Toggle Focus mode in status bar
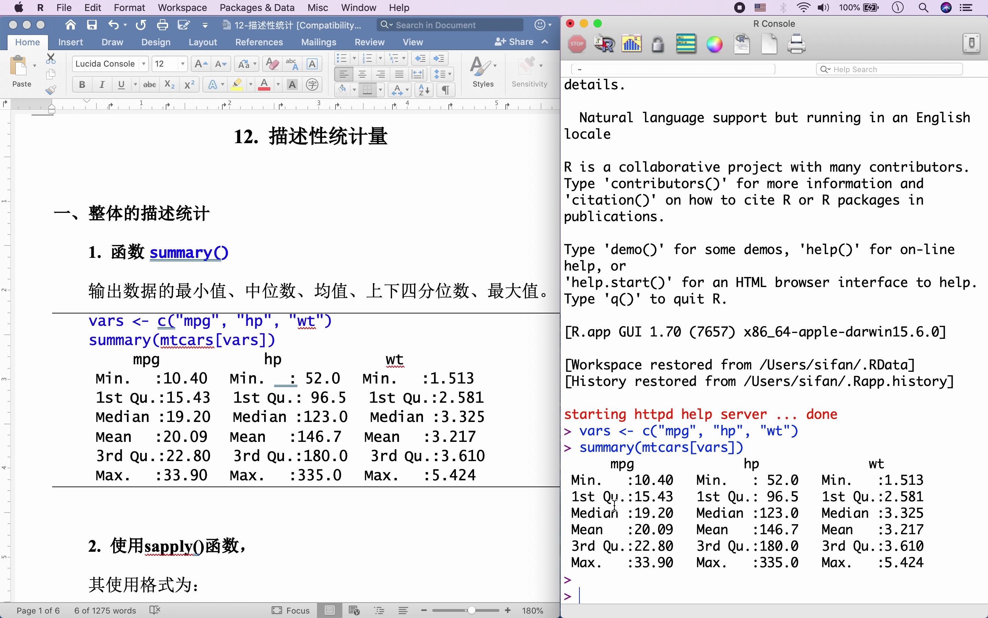 pyautogui.click(x=291, y=610)
